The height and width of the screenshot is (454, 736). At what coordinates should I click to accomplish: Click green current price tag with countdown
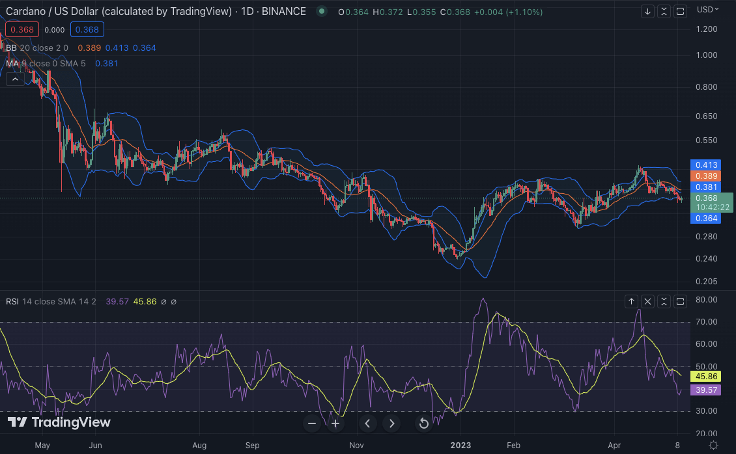pyautogui.click(x=712, y=202)
